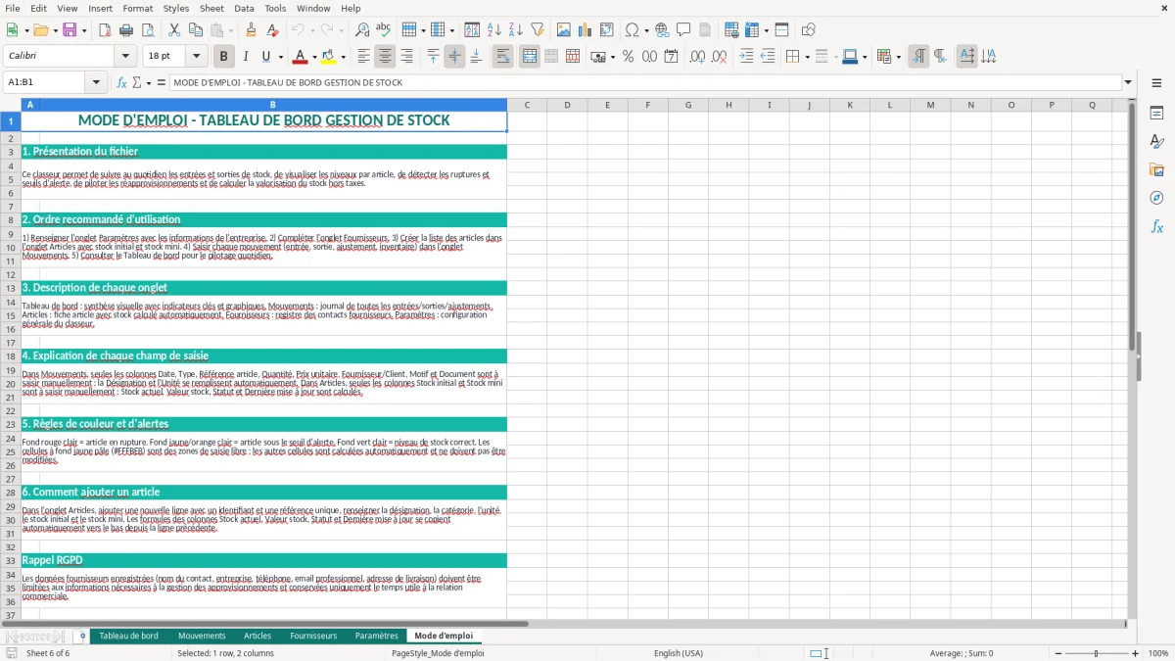Toggle Italic formatting

tap(245, 57)
